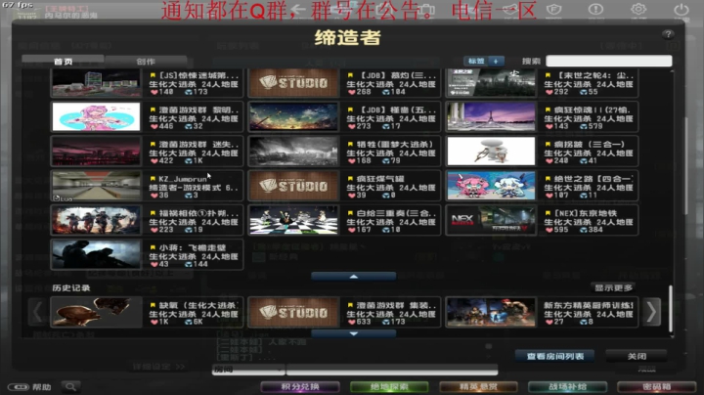
Task: Click the download icon showing 579
Action: 583,126
